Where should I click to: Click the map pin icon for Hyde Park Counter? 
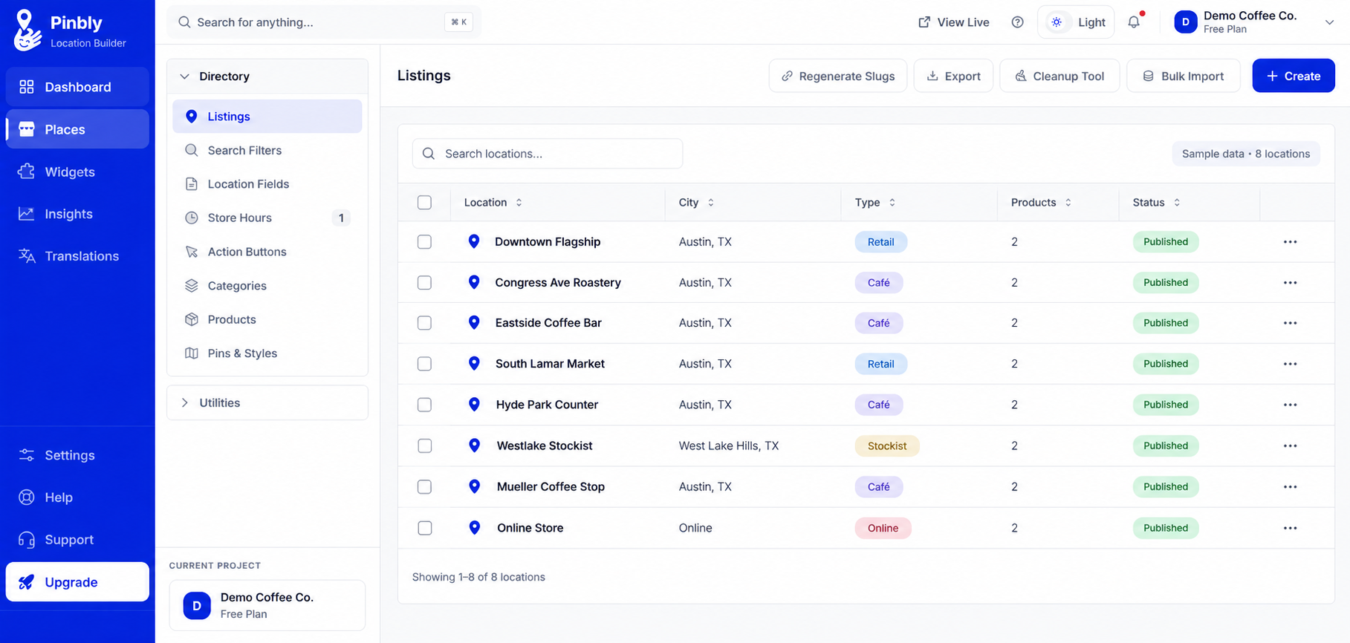474,405
